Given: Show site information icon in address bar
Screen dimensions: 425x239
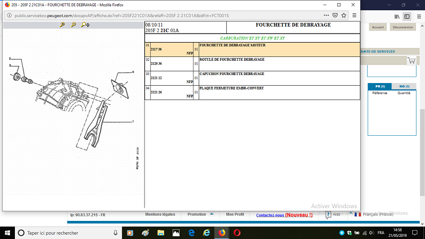Looking at the screenshot, I should 9,15.
